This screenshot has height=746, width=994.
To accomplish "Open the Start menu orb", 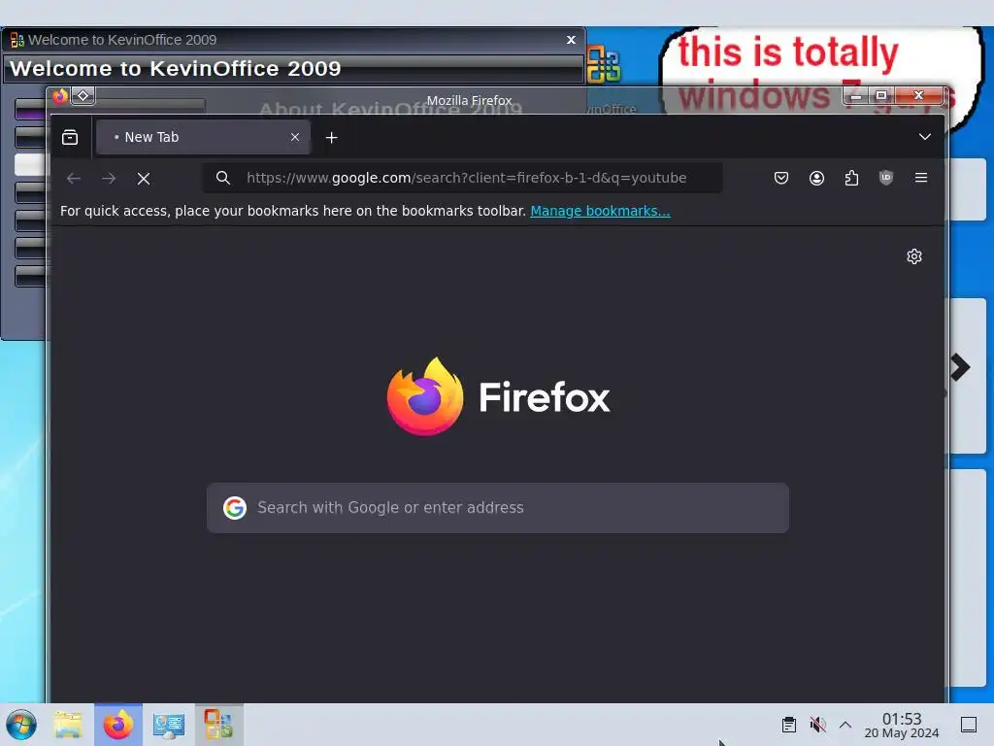I will click(x=21, y=725).
